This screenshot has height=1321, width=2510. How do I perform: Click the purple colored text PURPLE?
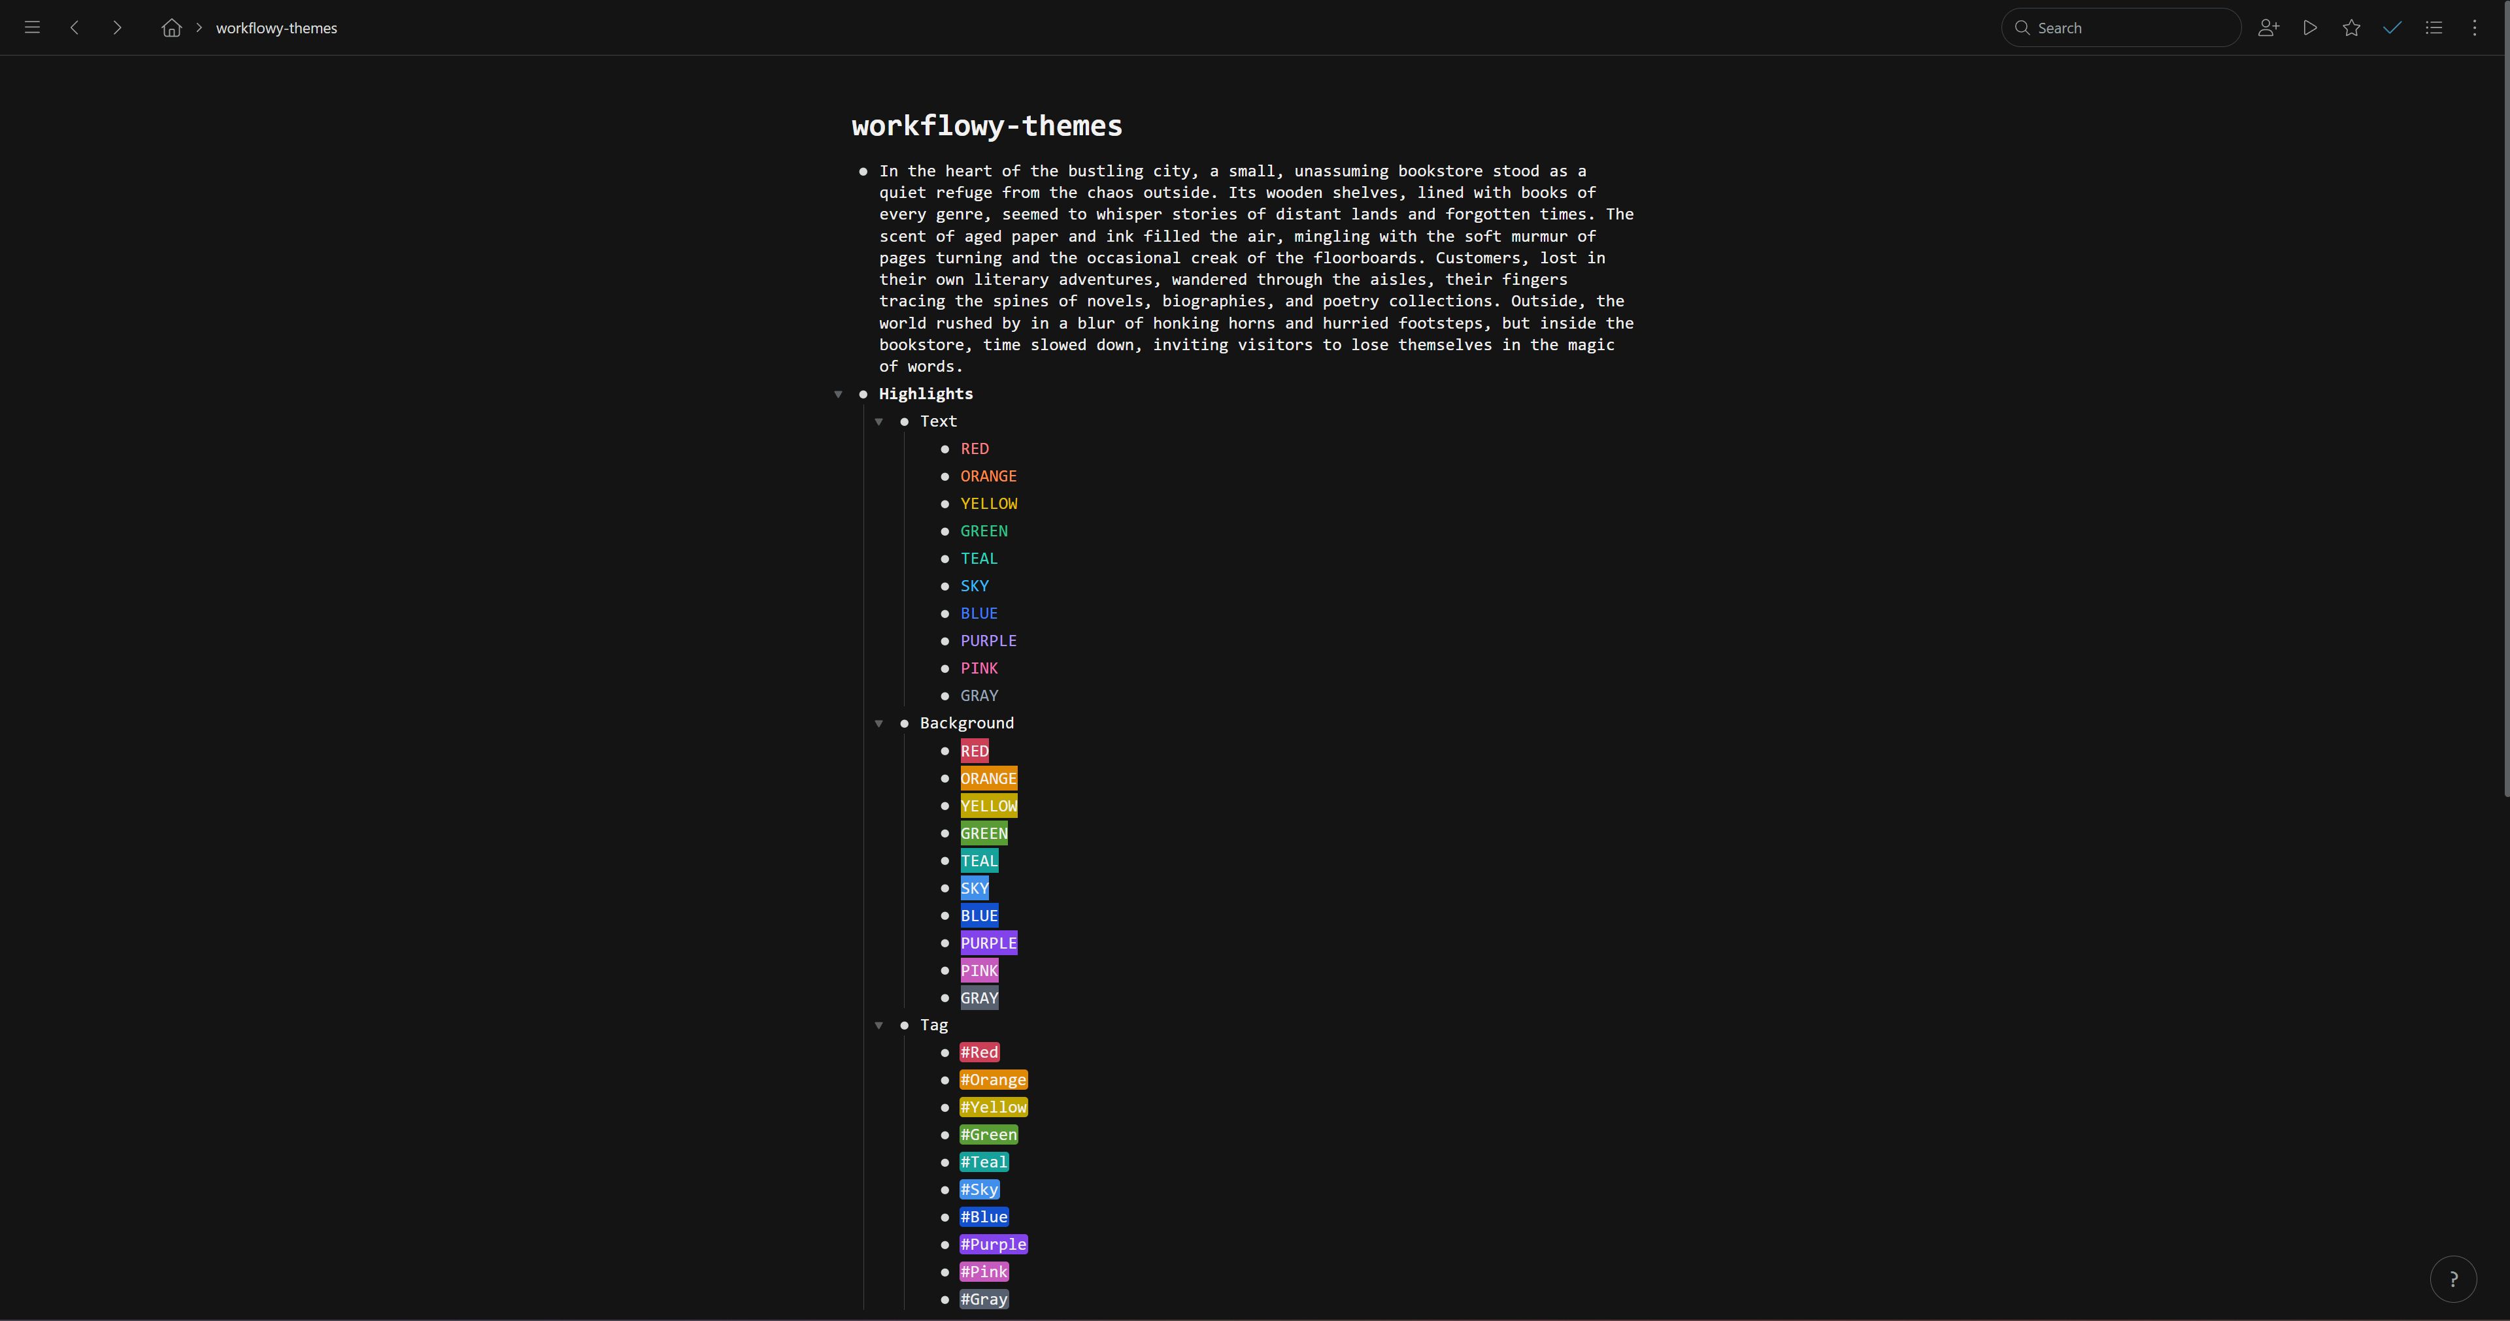click(989, 640)
